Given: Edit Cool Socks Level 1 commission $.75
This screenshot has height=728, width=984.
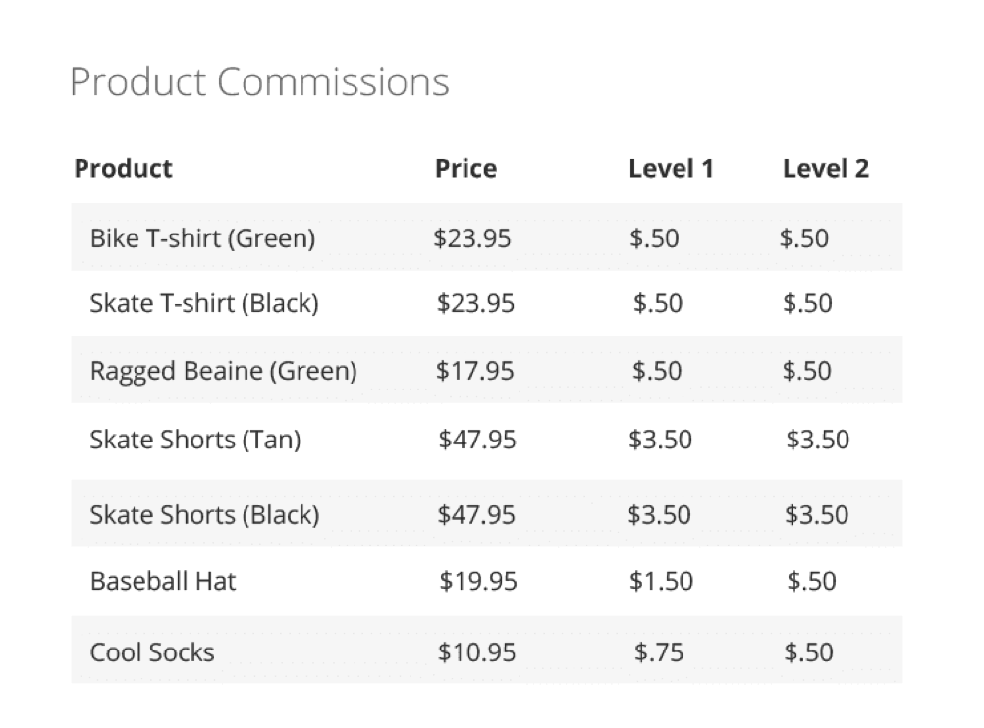Looking at the screenshot, I should tap(658, 652).
